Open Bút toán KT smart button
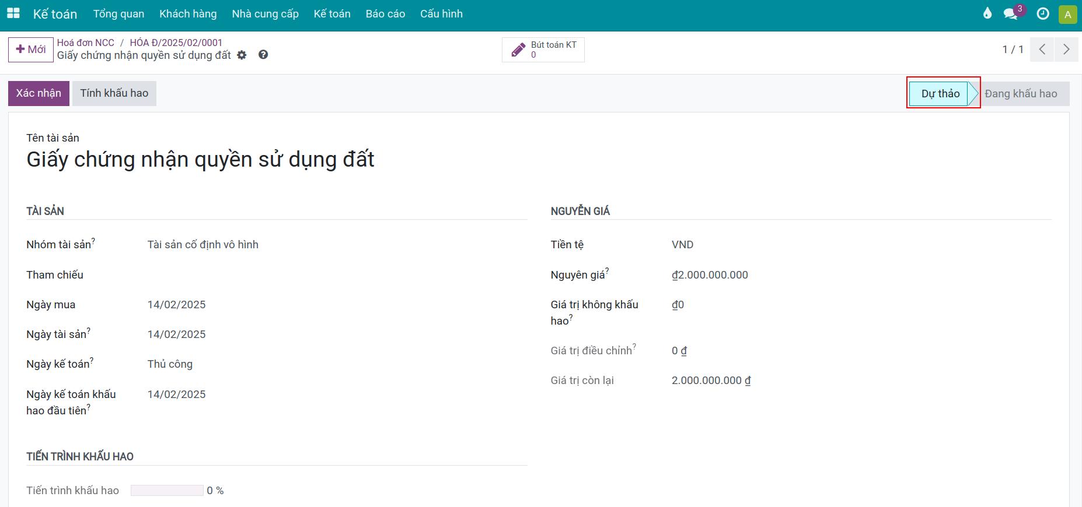The height and width of the screenshot is (507, 1082). pos(543,50)
